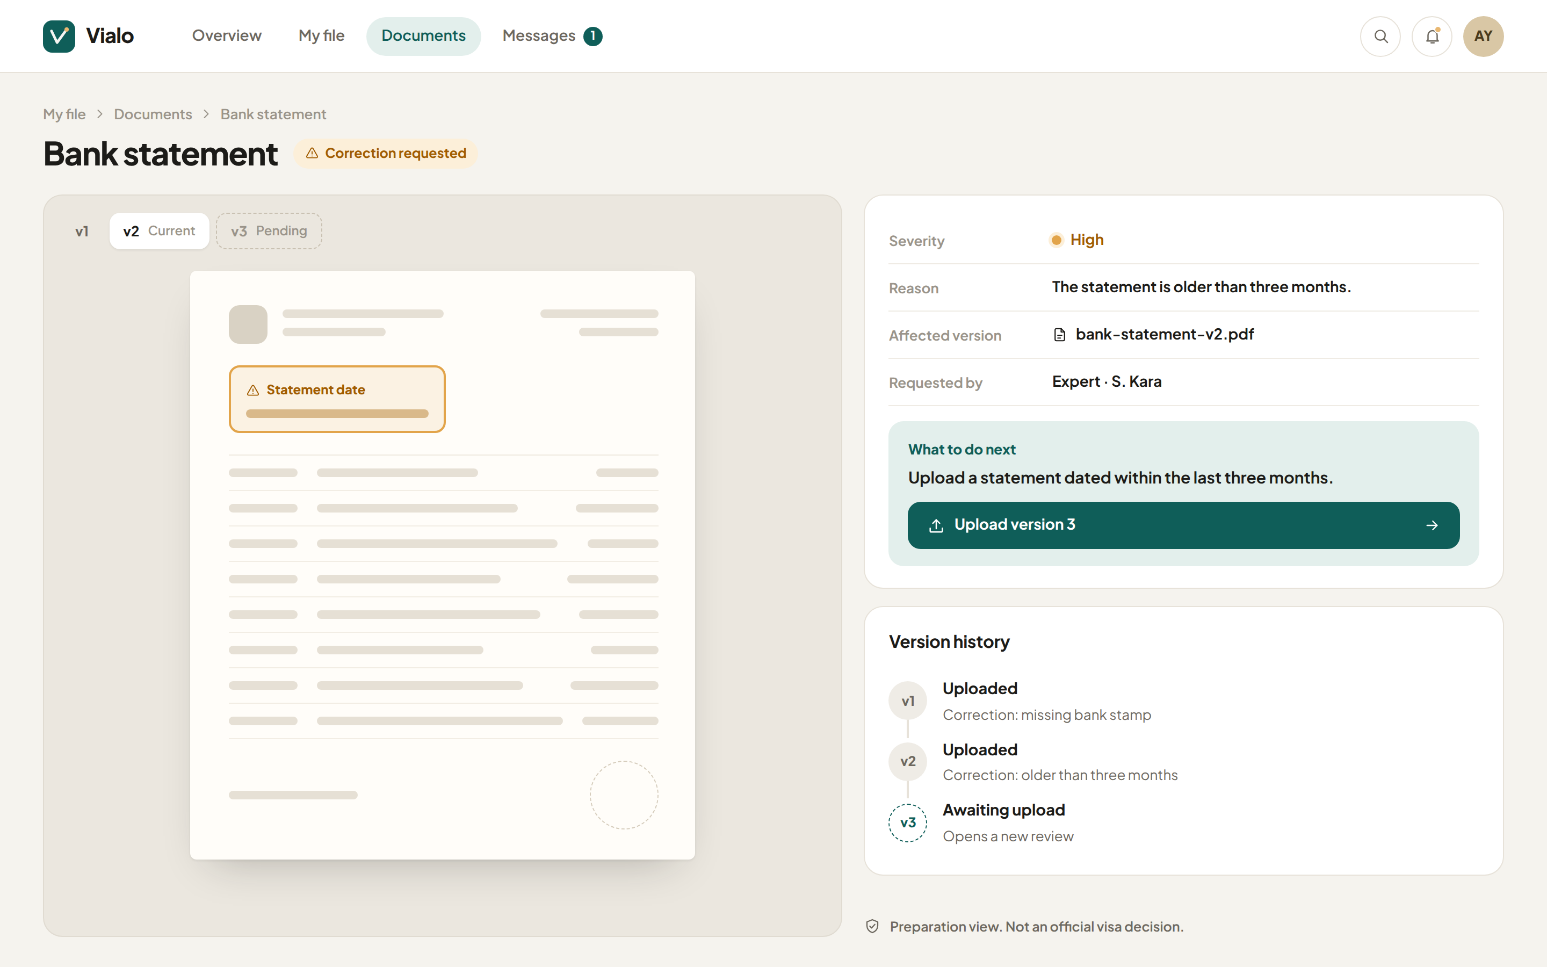Image resolution: width=1547 pixels, height=967 pixels.
Task: Open the My file nav tab
Action: [x=322, y=36]
